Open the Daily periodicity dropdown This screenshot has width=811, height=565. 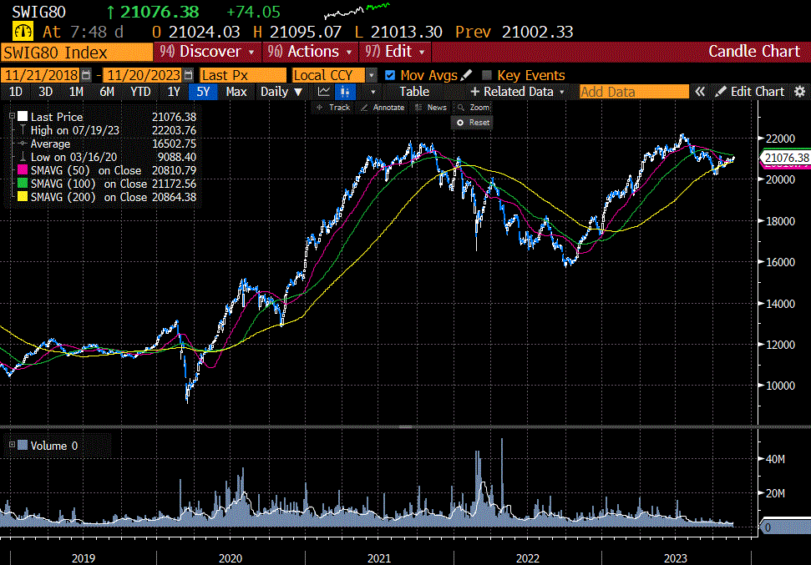point(281,92)
